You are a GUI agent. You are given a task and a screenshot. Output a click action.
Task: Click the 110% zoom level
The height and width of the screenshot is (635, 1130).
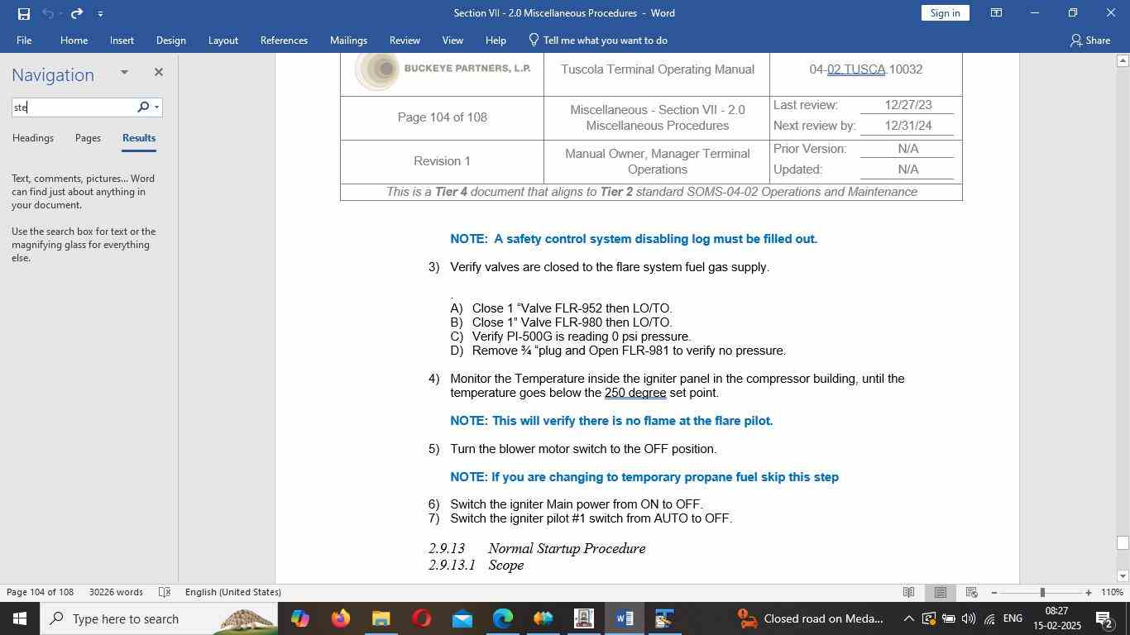pyautogui.click(x=1113, y=592)
